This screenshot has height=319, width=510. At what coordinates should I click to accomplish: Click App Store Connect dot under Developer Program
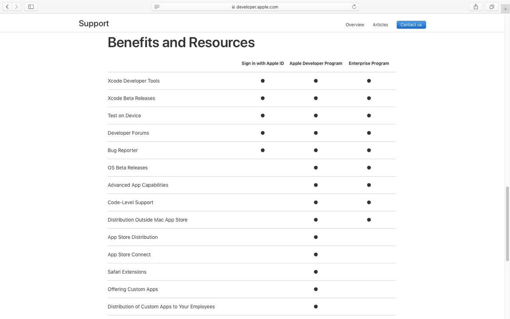(x=316, y=254)
